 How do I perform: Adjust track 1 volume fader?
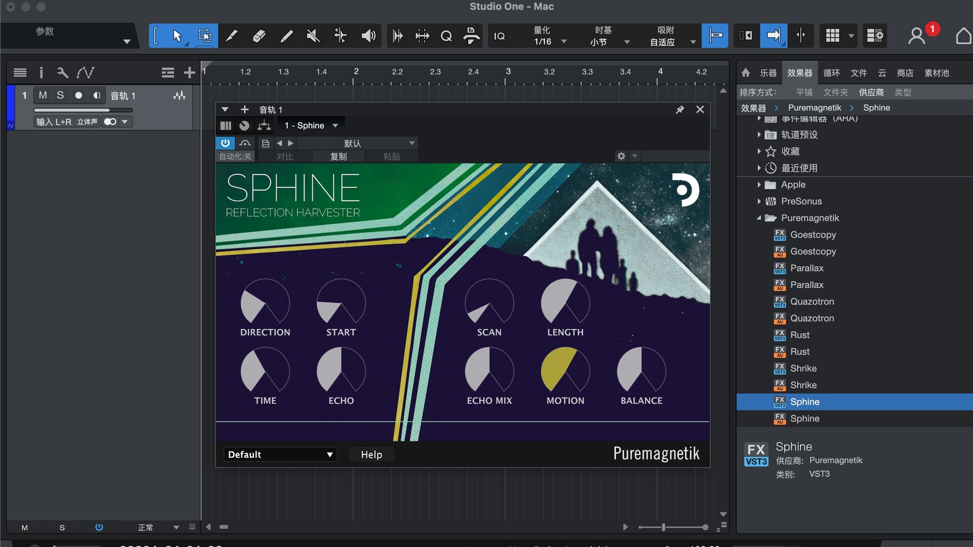(83, 110)
